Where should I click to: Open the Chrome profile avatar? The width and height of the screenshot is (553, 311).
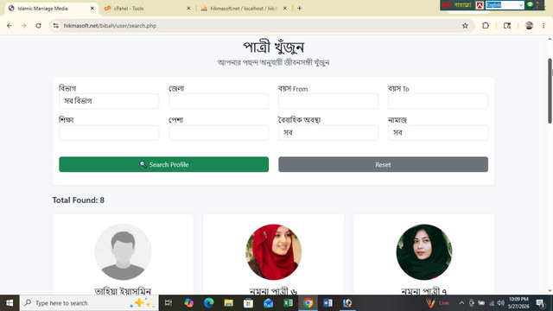click(529, 26)
